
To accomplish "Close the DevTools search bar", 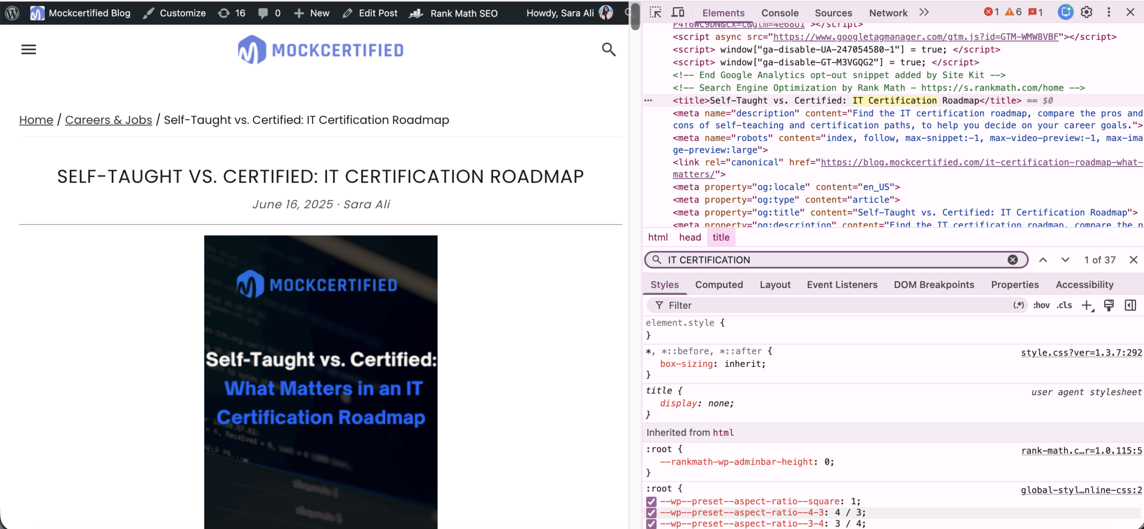I will click(1133, 260).
